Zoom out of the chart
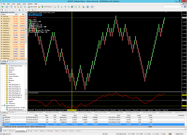 69,7
